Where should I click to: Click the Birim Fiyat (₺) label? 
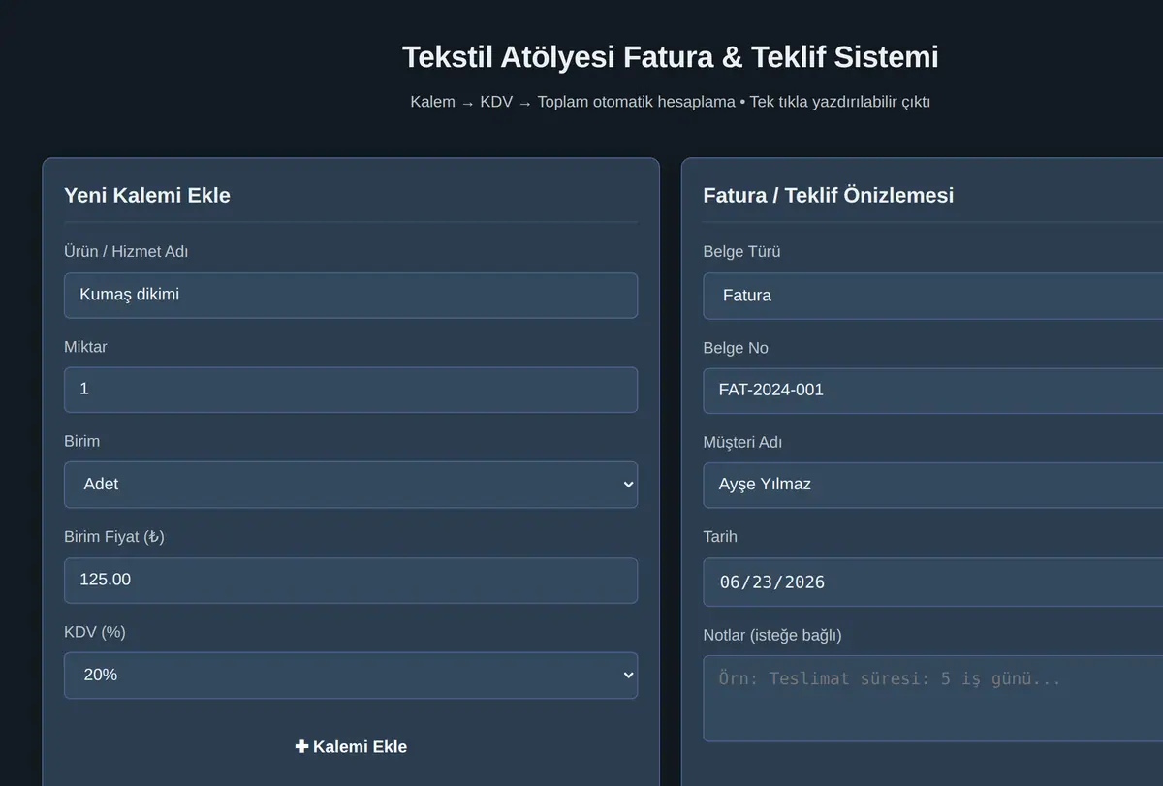click(114, 537)
